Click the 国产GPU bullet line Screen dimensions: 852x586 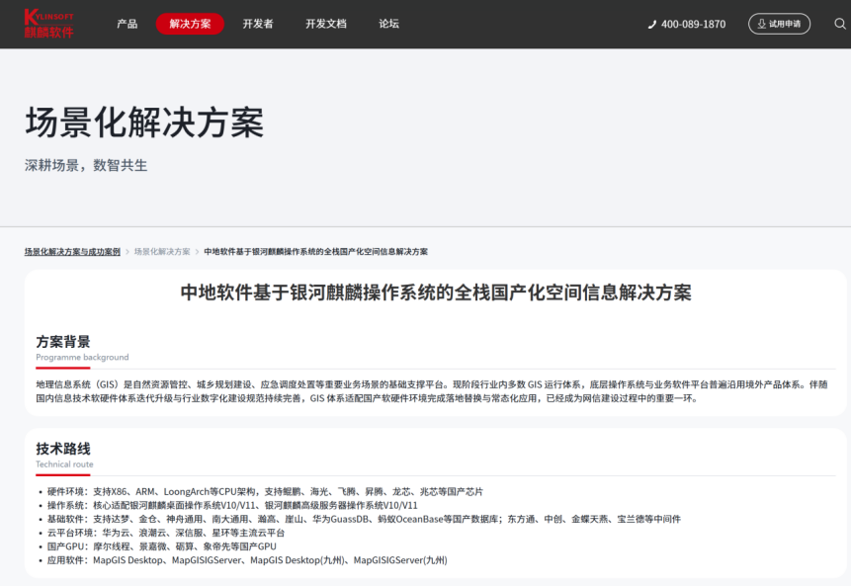point(162,546)
